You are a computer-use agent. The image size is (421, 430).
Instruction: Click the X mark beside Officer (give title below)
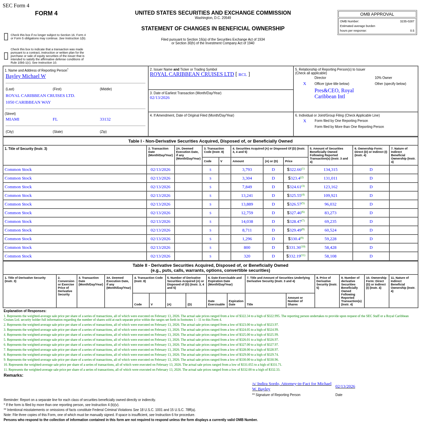click(x=304, y=84)
